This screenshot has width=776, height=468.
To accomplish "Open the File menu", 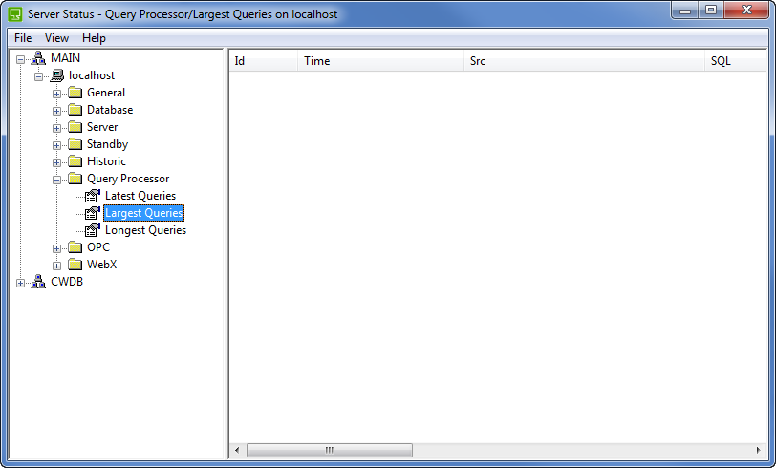I will pyautogui.click(x=23, y=38).
